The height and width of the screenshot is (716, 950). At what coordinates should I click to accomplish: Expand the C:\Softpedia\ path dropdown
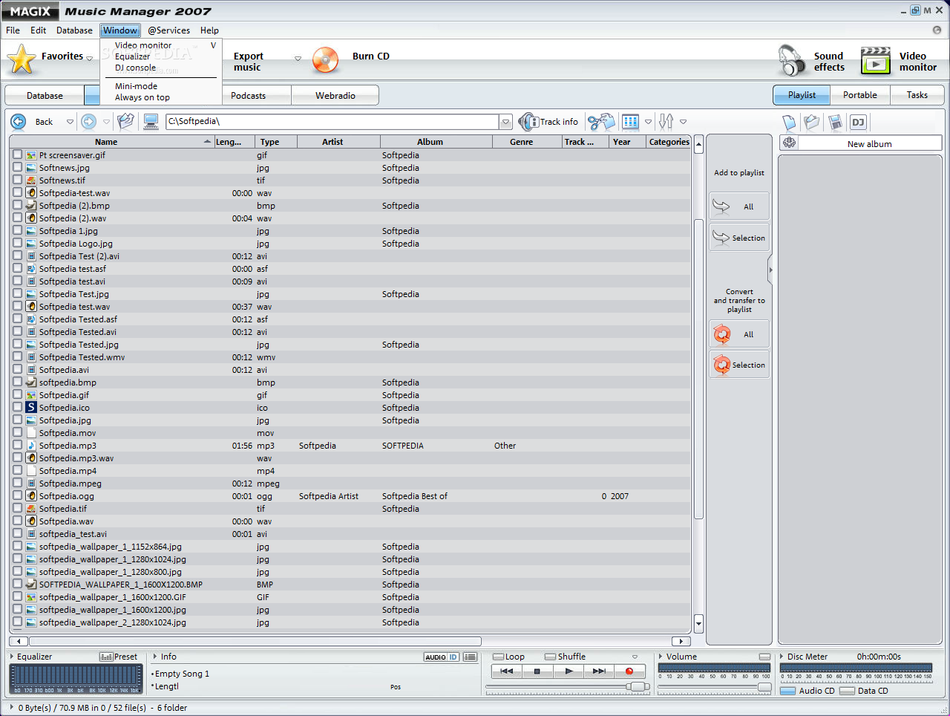point(505,122)
